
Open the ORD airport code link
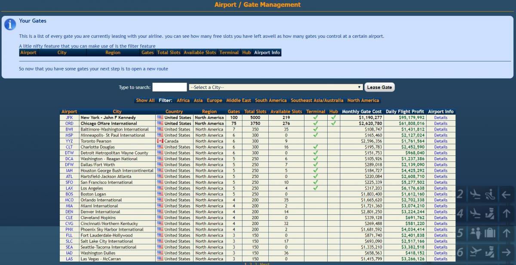coord(69,123)
